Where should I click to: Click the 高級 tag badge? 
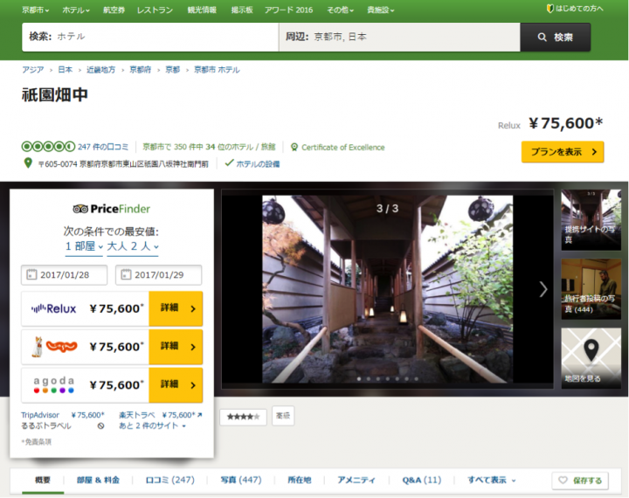tap(283, 416)
